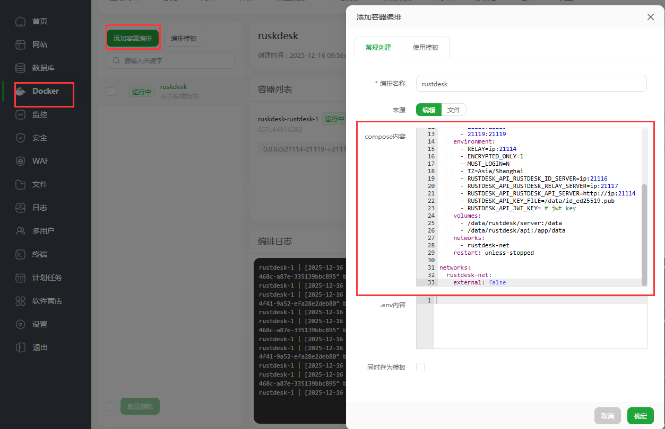Viewport: 665px width, 429px height.
Task: Open the Scheduled Tasks calendar icon
Action: point(20,278)
